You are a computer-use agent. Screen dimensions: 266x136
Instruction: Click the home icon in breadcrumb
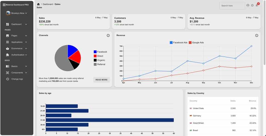[x=38, y=4]
